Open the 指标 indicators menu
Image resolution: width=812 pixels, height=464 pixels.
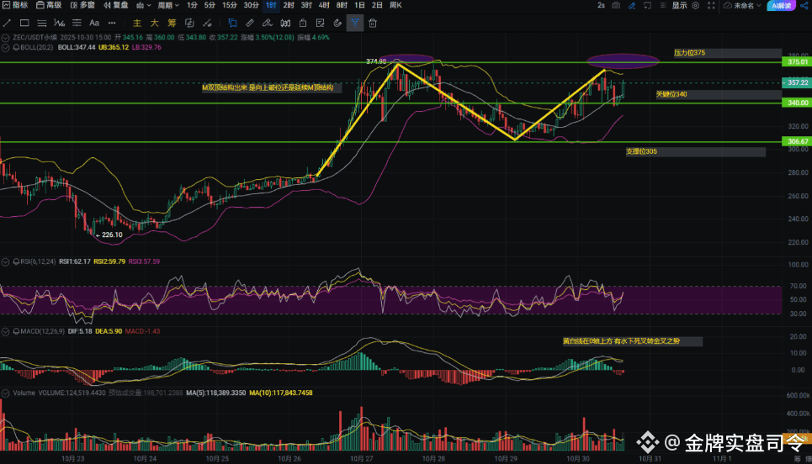(x=15, y=5)
